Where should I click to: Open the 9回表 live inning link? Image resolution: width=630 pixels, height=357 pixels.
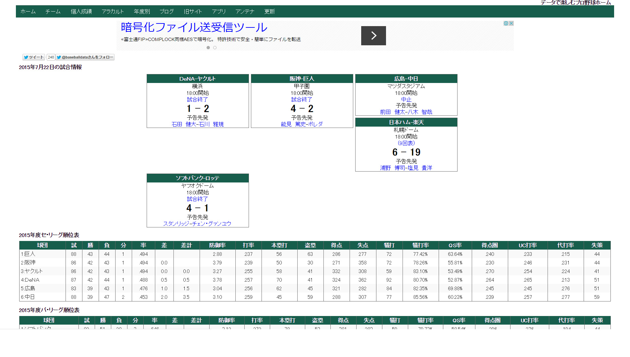point(406,143)
